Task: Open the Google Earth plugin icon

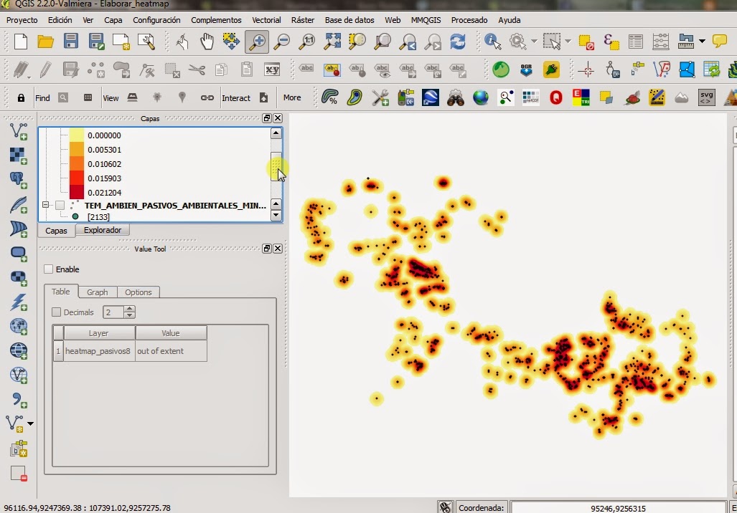Action: (431, 97)
